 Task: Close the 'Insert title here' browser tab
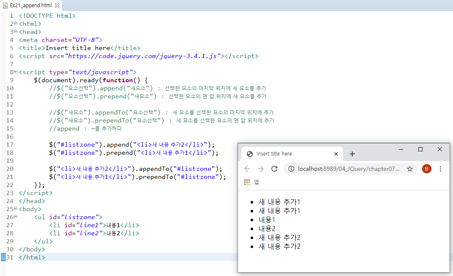coord(336,154)
